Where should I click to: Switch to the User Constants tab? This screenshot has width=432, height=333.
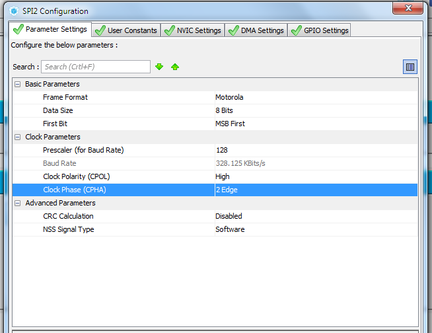click(126, 30)
